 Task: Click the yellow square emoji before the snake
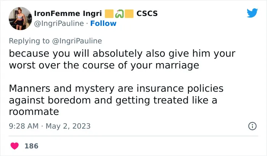[x=109, y=14]
